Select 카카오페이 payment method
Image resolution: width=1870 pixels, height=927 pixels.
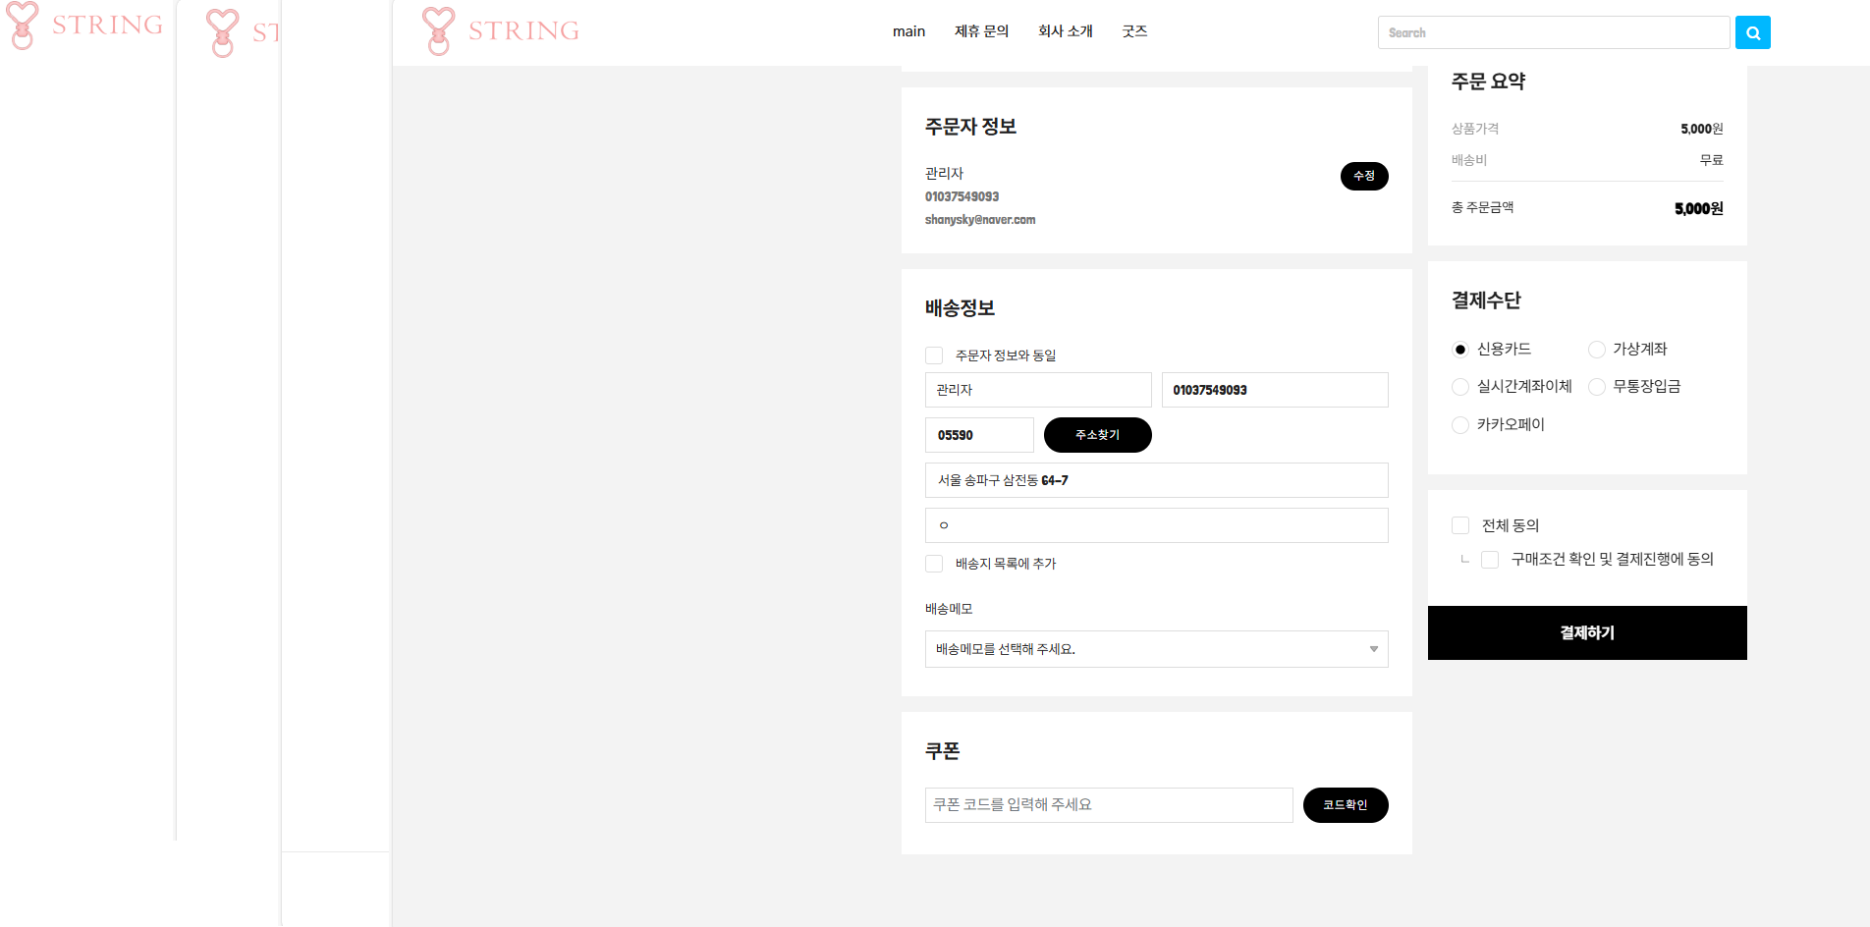pyautogui.click(x=1460, y=425)
